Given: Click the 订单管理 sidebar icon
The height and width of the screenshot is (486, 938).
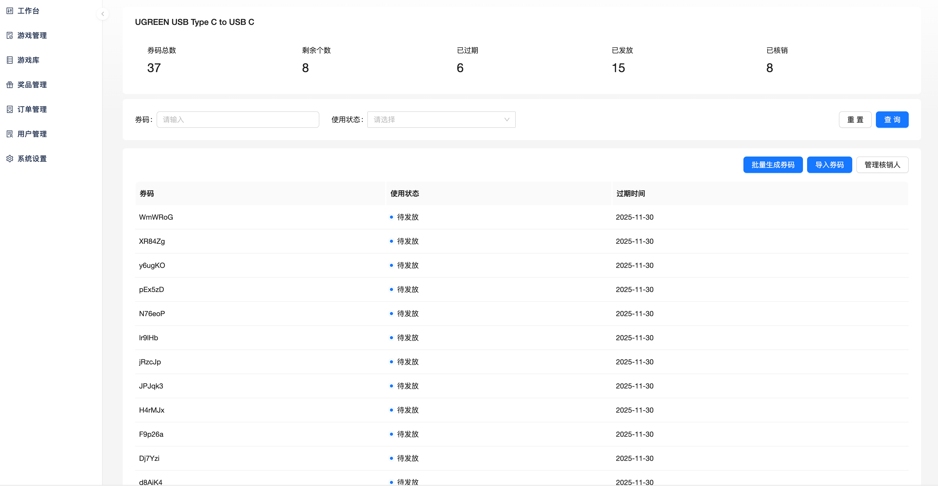Looking at the screenshot, I should (10, 109).
